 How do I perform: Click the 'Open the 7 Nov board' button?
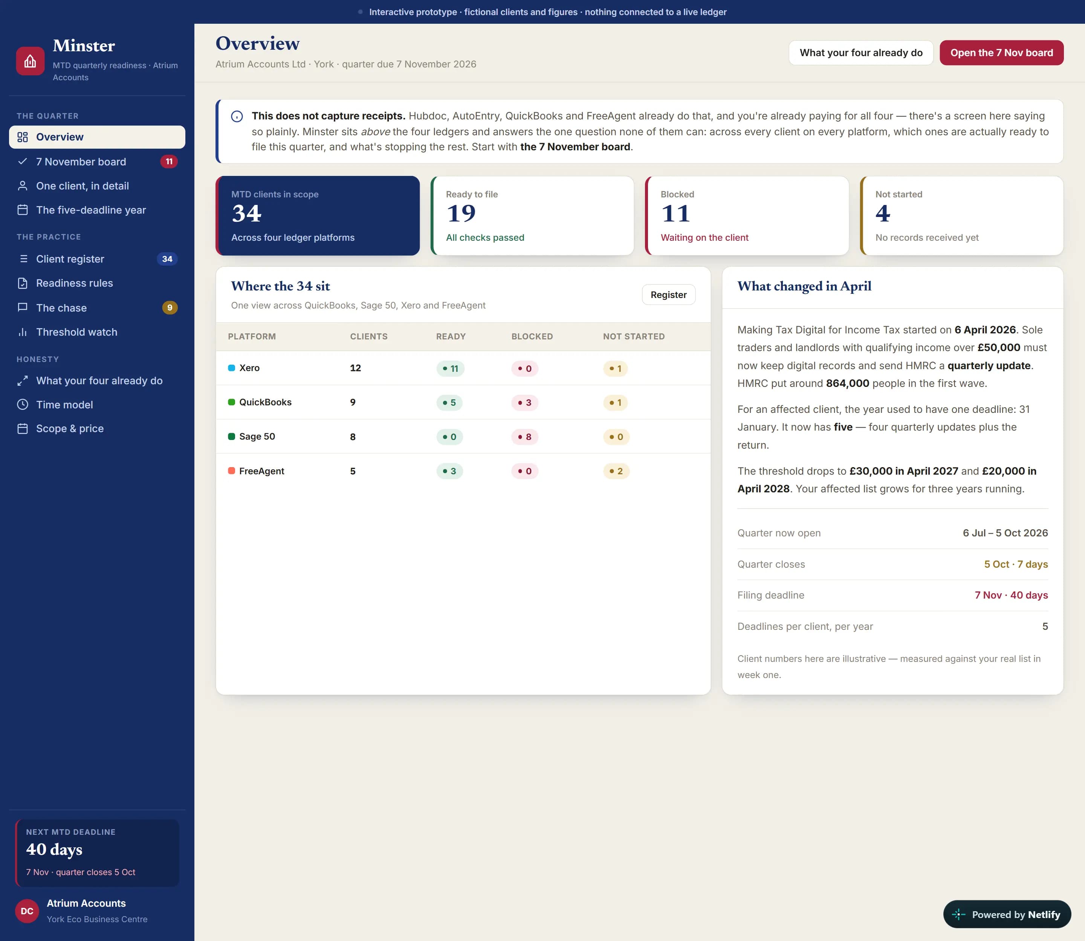pyautogui.click(x=1001, y=52)
